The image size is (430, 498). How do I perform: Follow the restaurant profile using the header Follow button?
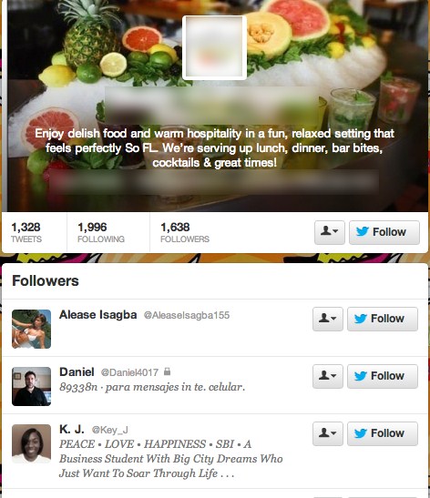point(384,232)
